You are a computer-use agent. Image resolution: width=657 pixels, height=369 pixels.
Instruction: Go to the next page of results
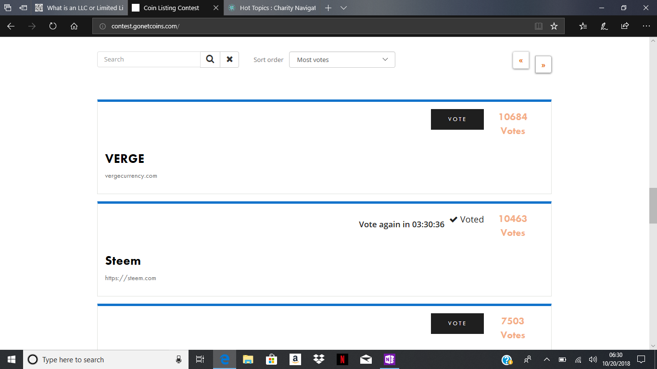pyautogui.click(x=543, y=65)
